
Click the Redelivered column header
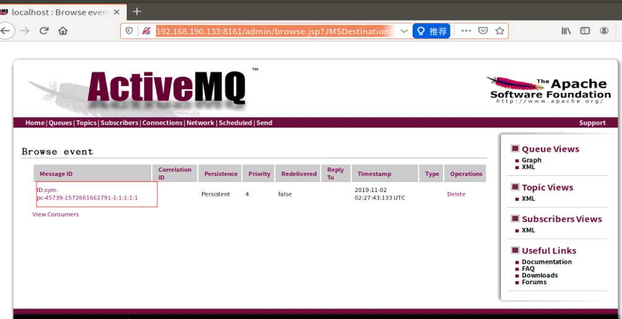coord(299,174)
